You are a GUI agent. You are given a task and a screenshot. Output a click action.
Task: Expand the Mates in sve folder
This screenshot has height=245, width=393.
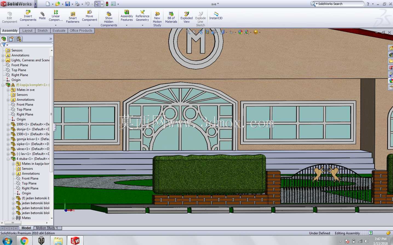tap(8, 90)
